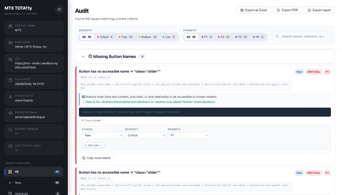
Task: Open the Priority dropdown showing P1
Action: [x=188, y=135]
